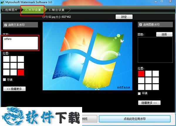
Task: Toggle the 启用文本水印 checkbox
Action: (x=5, y=25)
